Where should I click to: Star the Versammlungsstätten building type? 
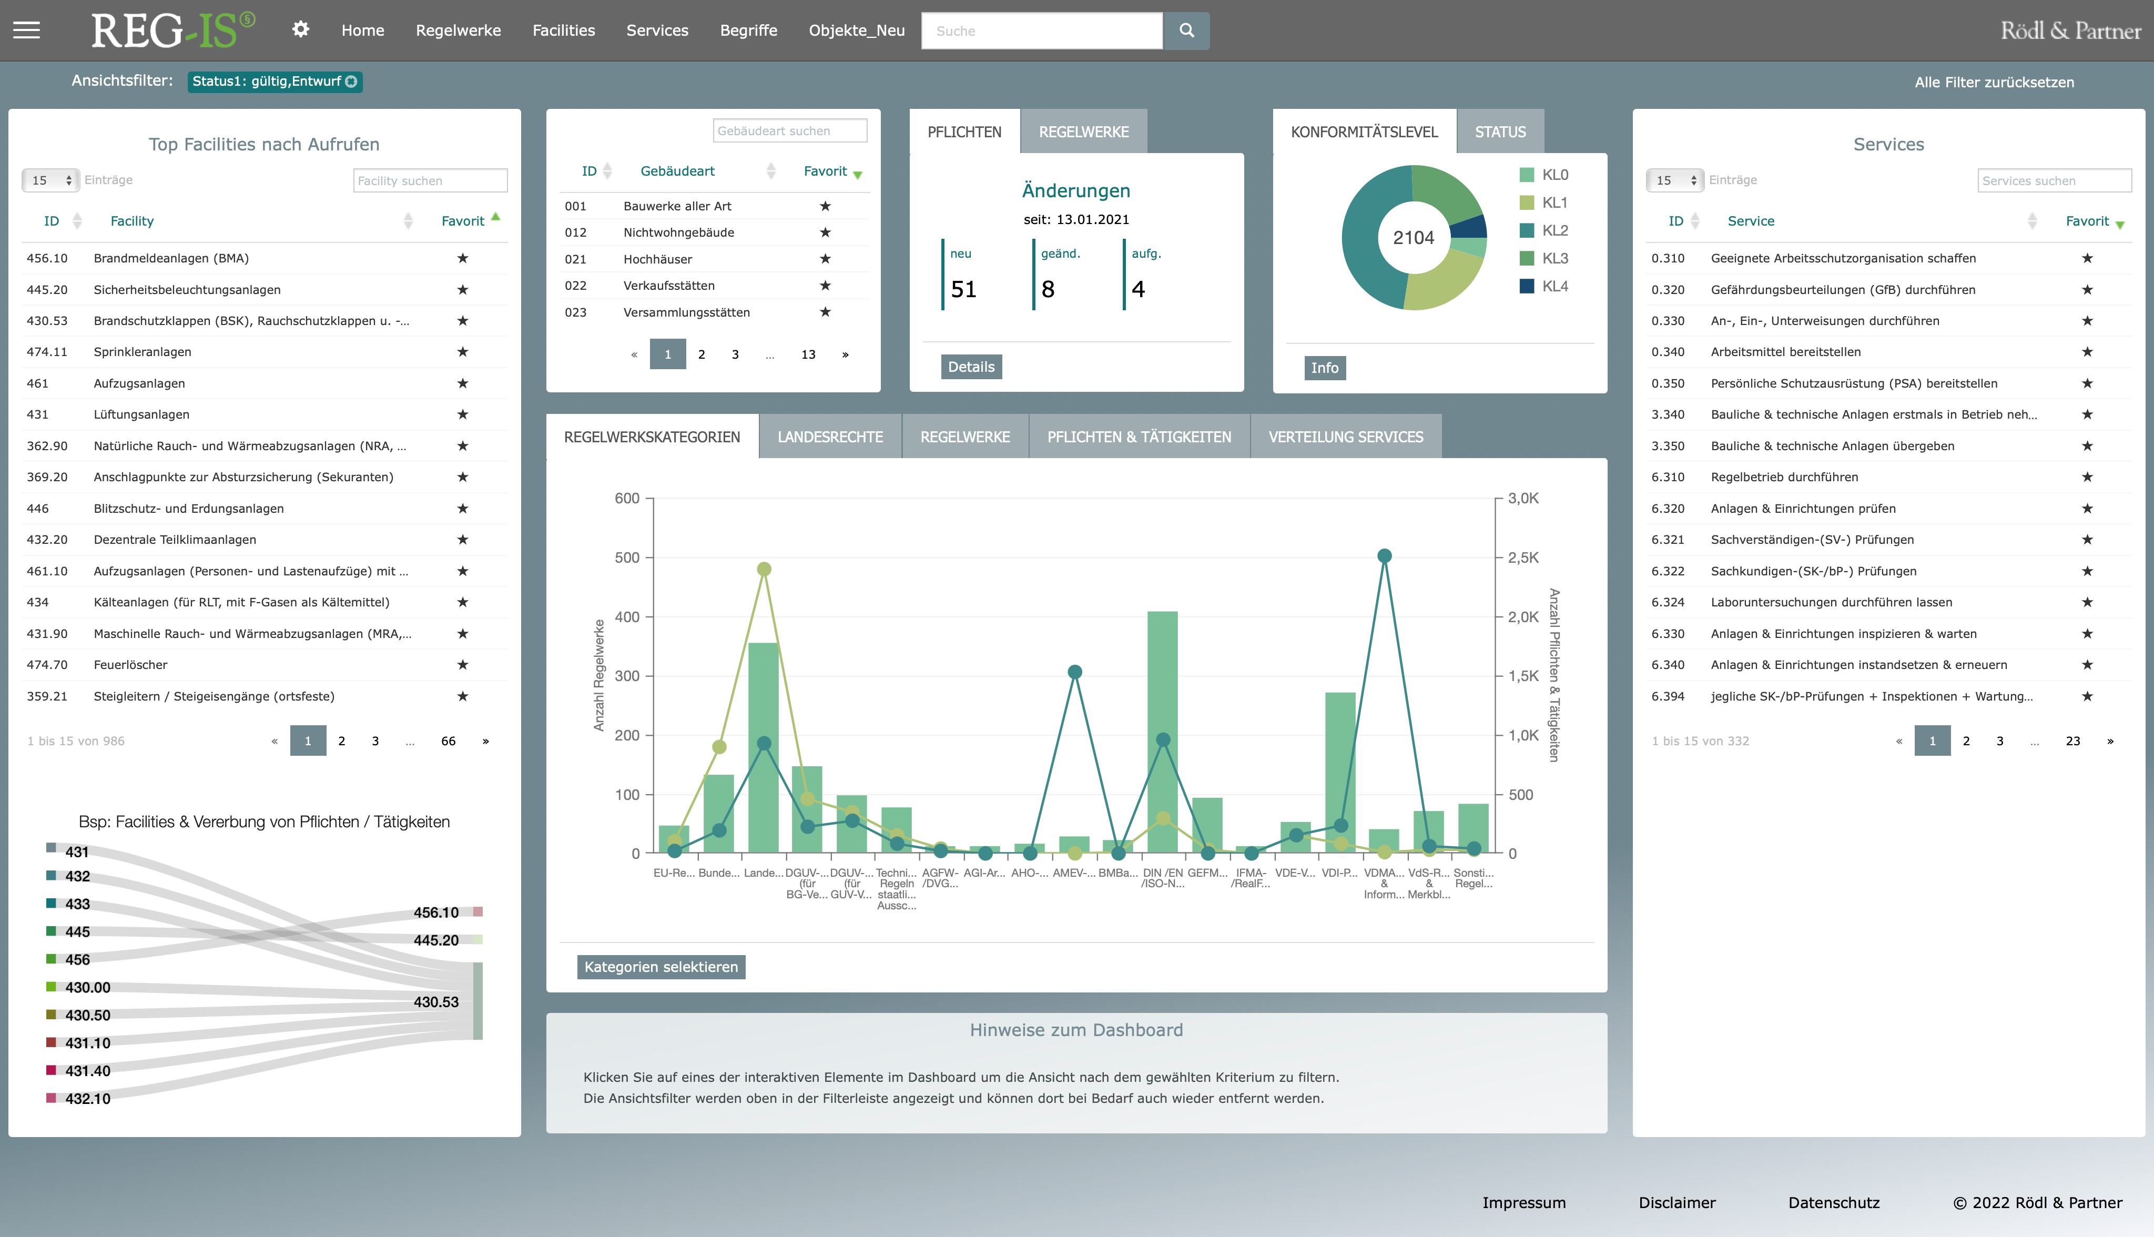(x=825, y=312)
